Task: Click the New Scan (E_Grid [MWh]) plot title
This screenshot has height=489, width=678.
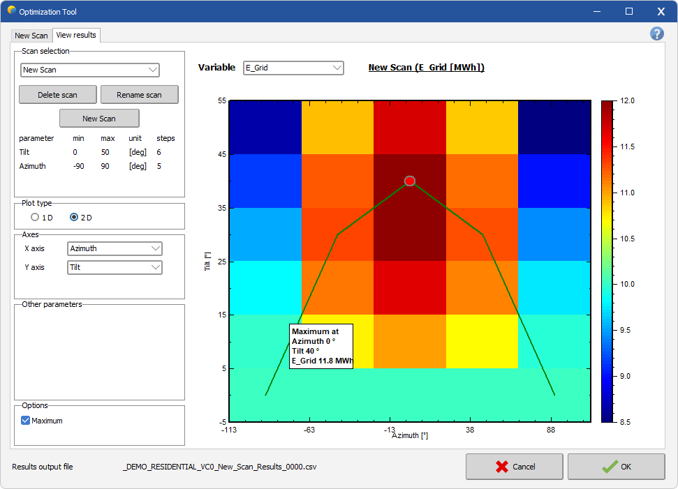Action: pyautogui.click(x=427, y=68)
